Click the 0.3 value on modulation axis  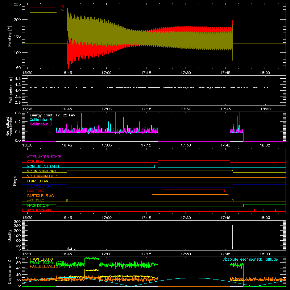click(x=18, y=113)
